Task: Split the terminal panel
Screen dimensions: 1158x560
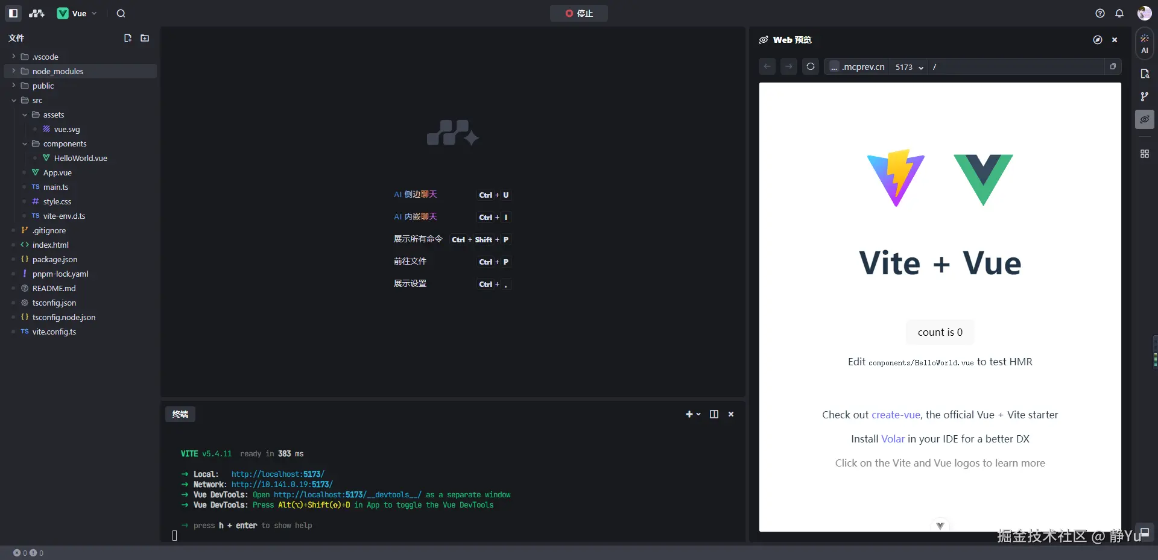Action: point(714,414)
